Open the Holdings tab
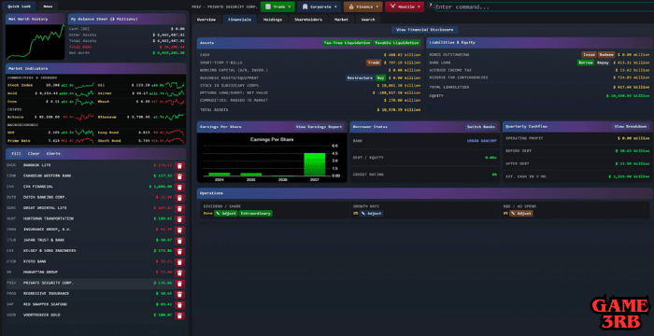Image resolution: width=654 pixels, height=336 pixels. click(x=273, y=20)
